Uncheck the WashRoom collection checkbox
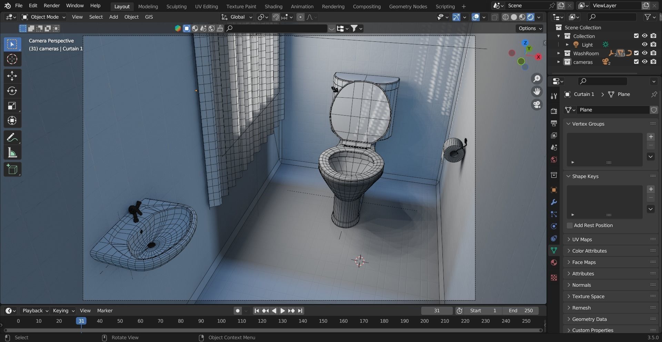This screenshot has height=342, width=662. (636, 53)
